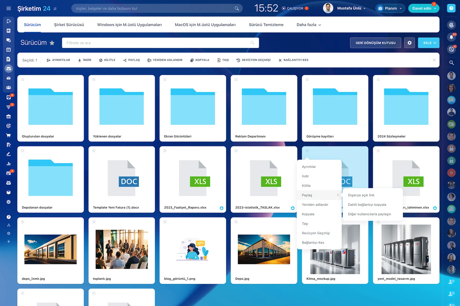The height and width of the screenshot is (306, 460).
Task: Open the toplantı.jpg thumbnail
Action: [122, 249]
